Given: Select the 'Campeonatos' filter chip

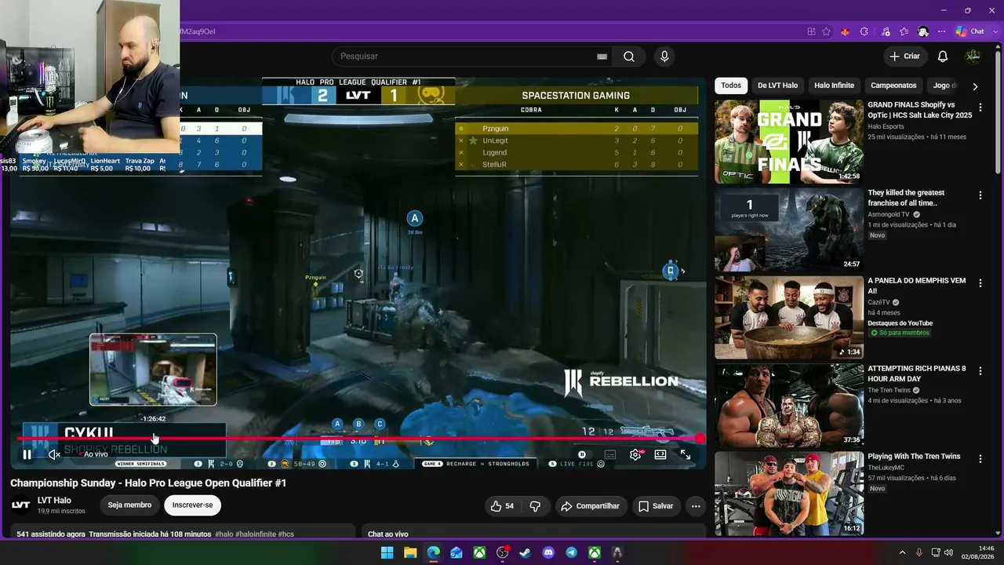Looking at the screenshot, I should click(893, 86).
